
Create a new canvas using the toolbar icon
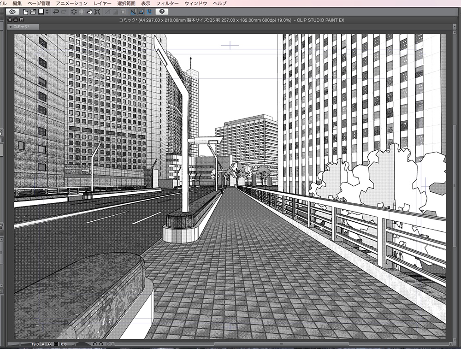coord(25,12)
